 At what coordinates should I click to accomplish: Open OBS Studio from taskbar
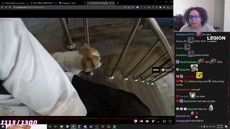click(x=97, y=126)
